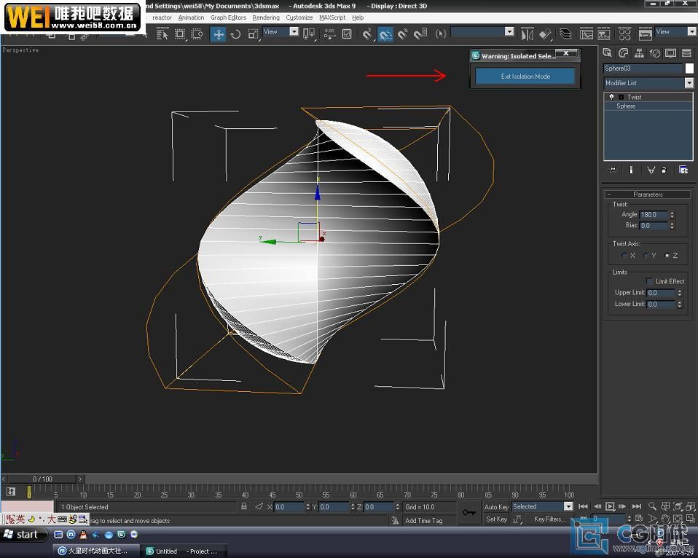The height and width of the screenshot is (558, 698).
Task: Open the MAXScript menu
Action: (x=332, y=17)
